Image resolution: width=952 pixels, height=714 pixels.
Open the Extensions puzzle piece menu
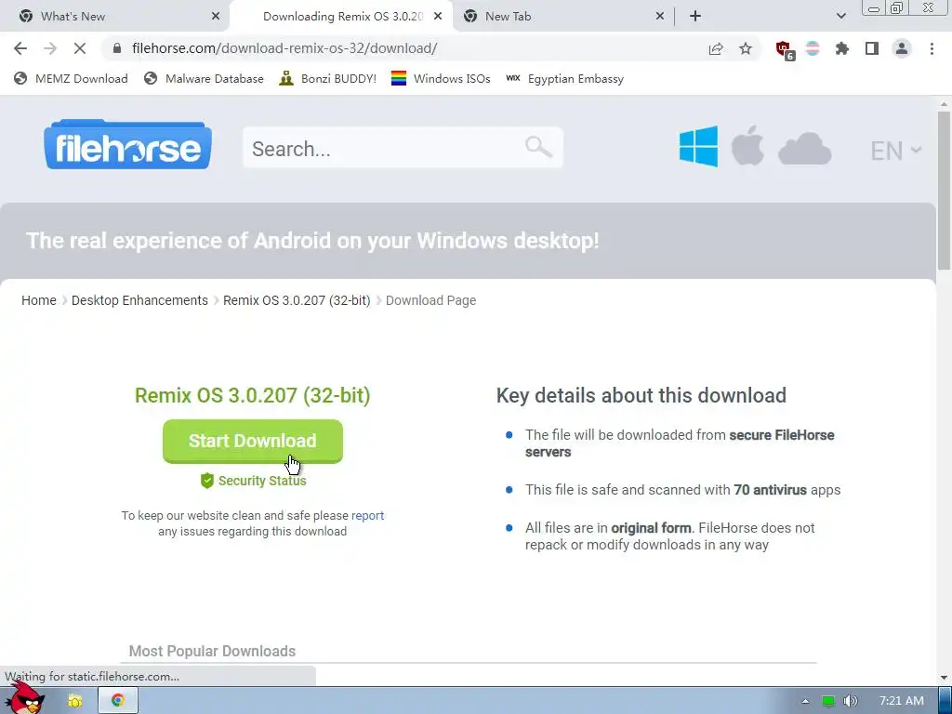[842, 48]
